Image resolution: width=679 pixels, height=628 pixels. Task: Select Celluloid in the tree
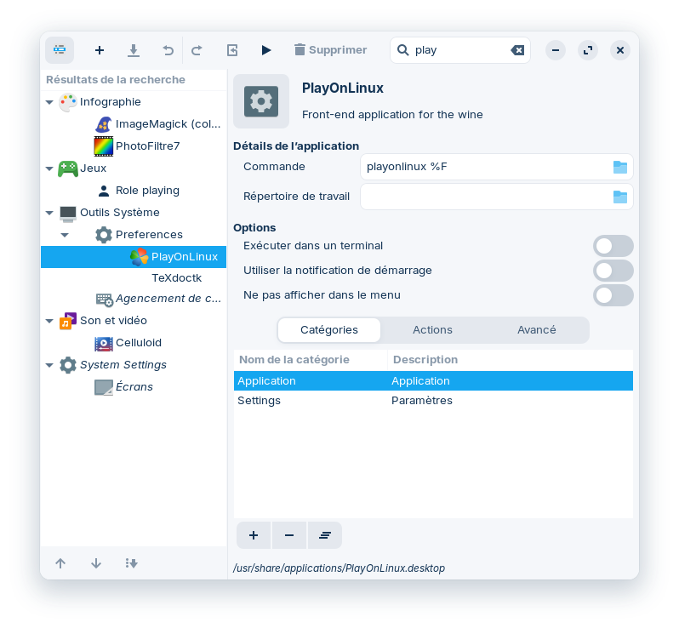[138, 343]
